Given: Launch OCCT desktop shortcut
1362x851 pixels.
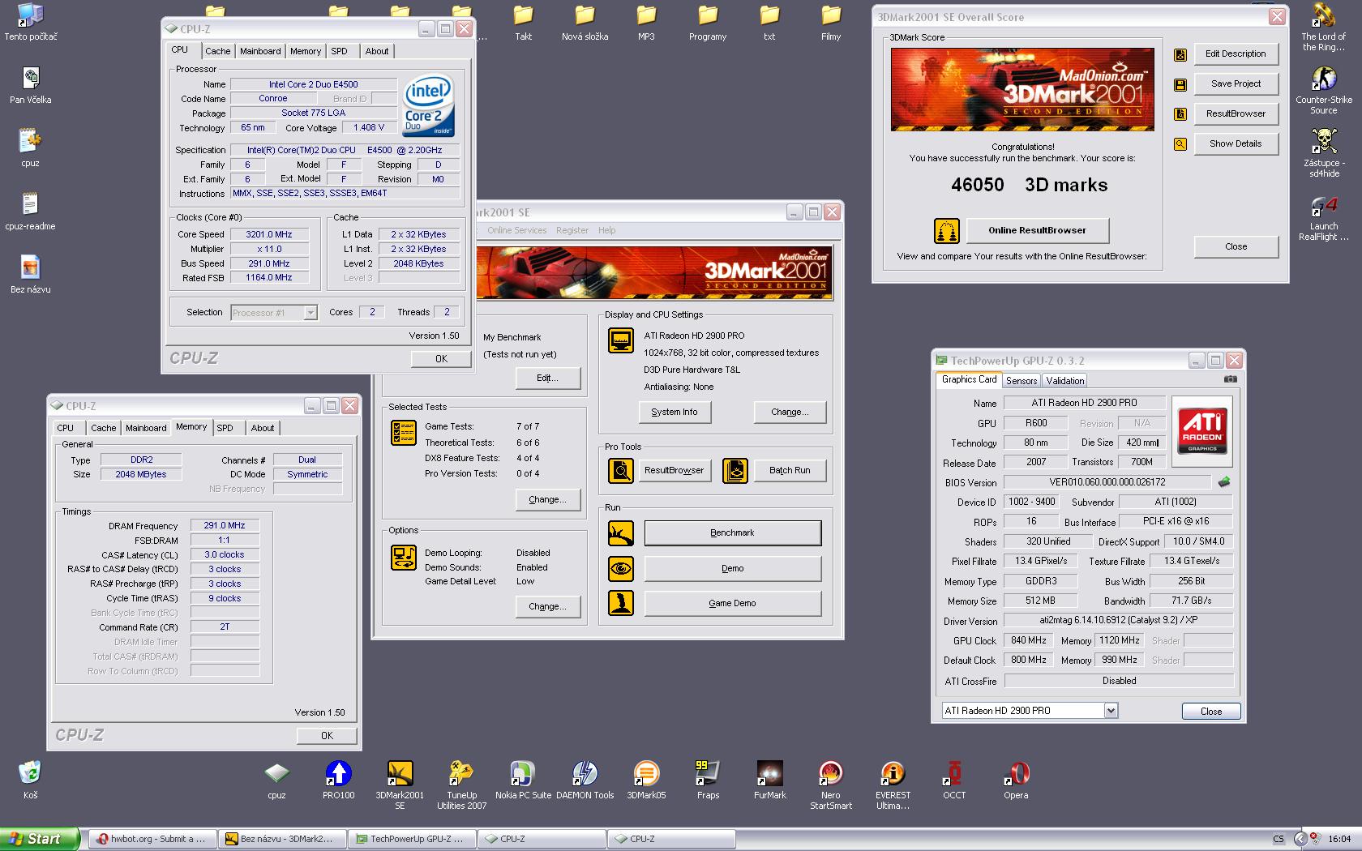Looking at the screenshot, I should 954,780.
